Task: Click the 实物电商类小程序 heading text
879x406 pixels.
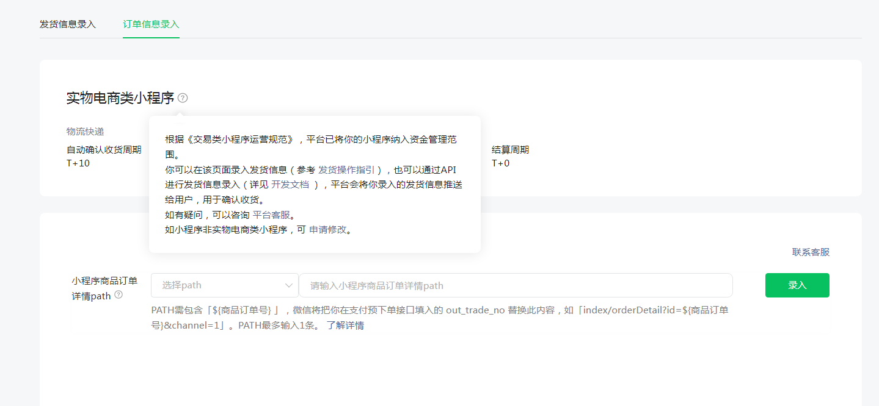Action: (120, 98)
